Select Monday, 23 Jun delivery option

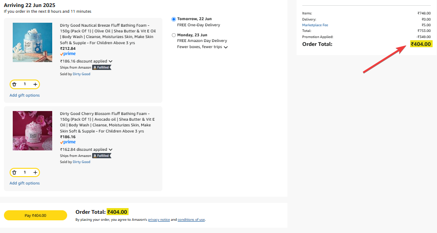[x=174, y=35]
